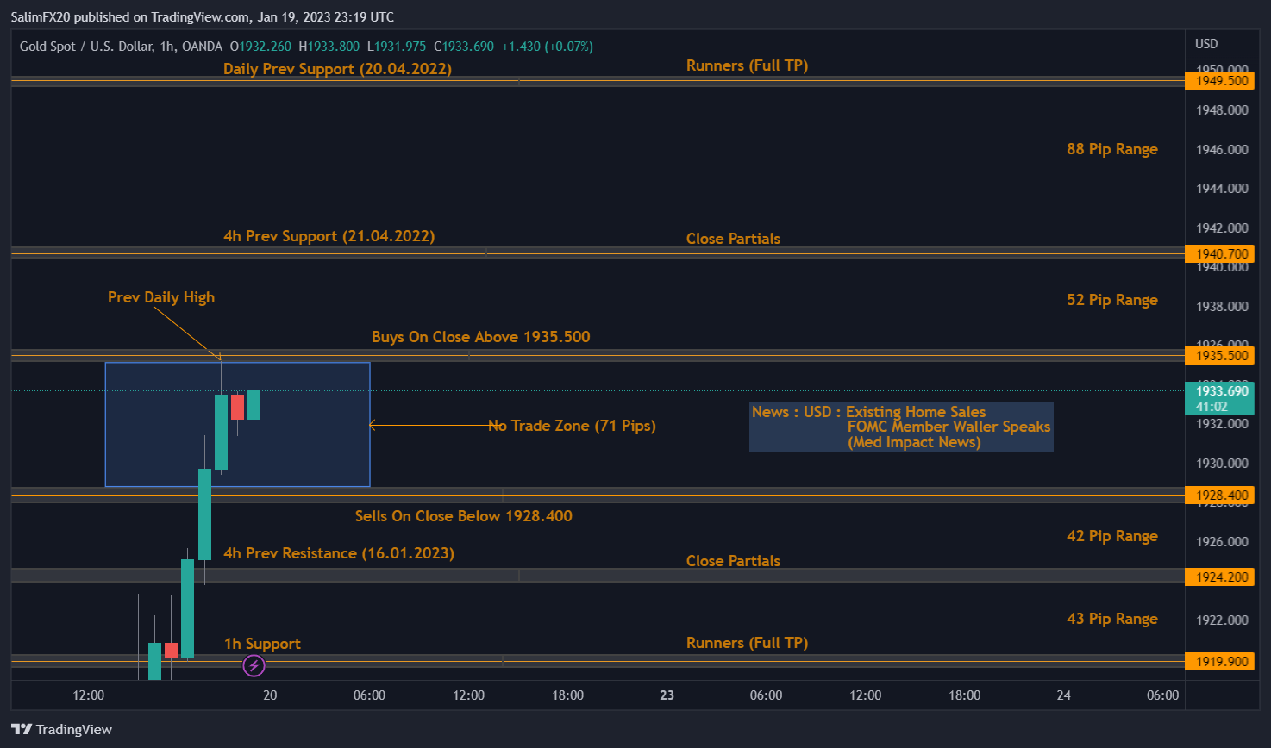Click the purple lightning event marker on 1h Support
Viewport: 1271px width, 748px height.
pyautogui.click(x=253, y=665)
